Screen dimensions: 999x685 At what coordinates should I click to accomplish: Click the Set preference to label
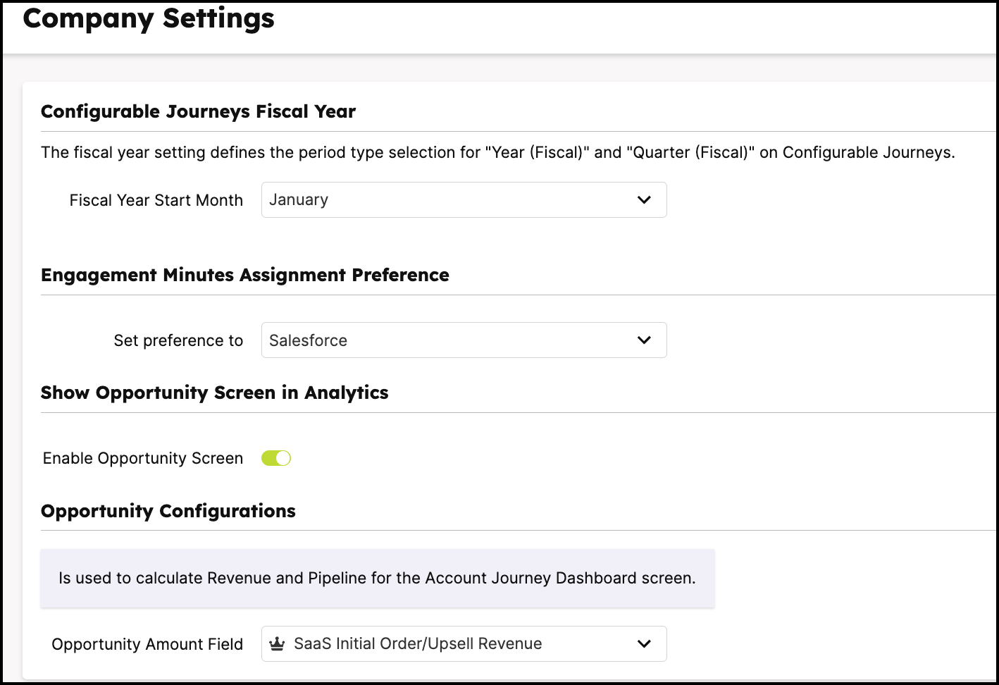[x=178, y=340]
